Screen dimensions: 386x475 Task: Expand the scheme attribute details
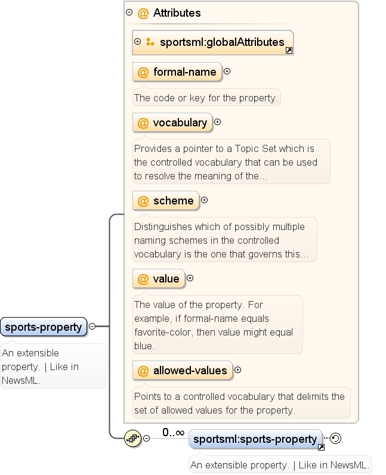point(205,200)
